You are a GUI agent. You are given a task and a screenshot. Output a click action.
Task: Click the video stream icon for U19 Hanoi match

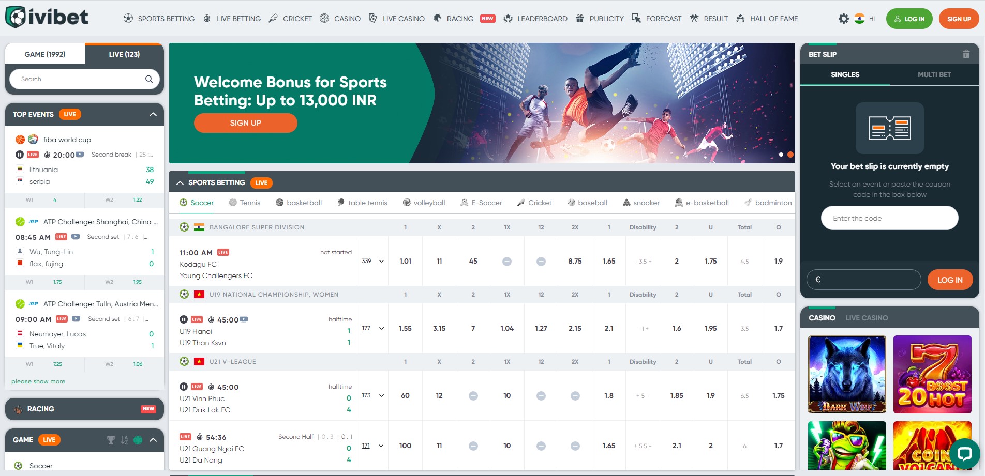tap(244, 319)
